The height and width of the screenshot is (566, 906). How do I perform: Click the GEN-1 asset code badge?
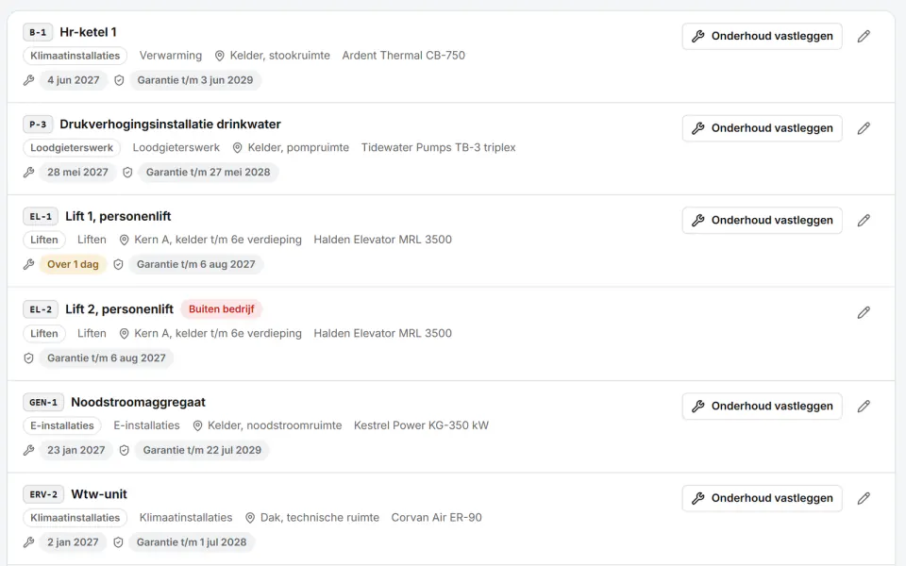[43, 403]
